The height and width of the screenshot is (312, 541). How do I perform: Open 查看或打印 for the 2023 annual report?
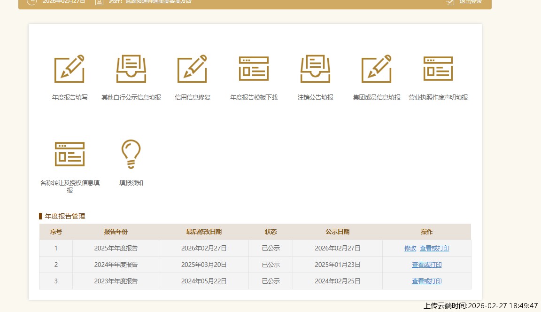(x=426, y=281)
